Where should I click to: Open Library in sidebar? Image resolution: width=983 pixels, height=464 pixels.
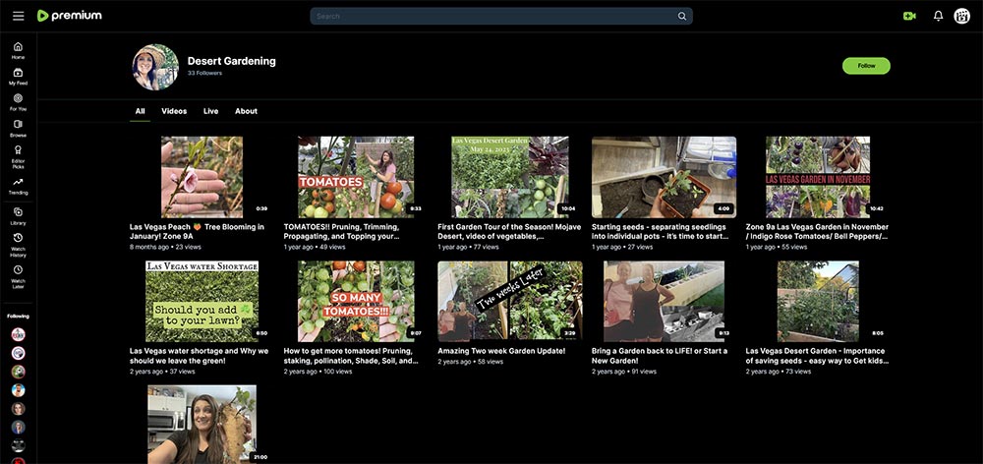(x=18, y=216)
